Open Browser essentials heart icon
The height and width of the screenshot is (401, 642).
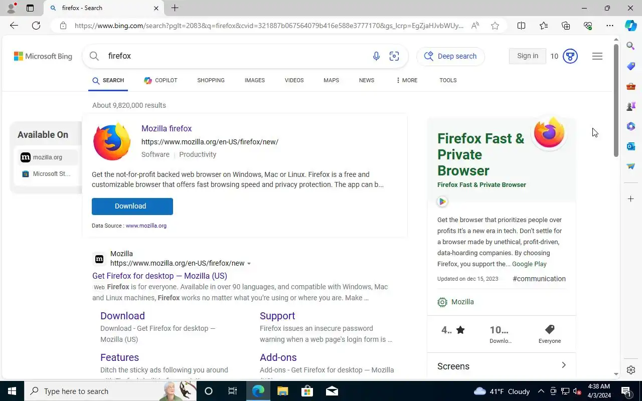click(x=588, y=26)
